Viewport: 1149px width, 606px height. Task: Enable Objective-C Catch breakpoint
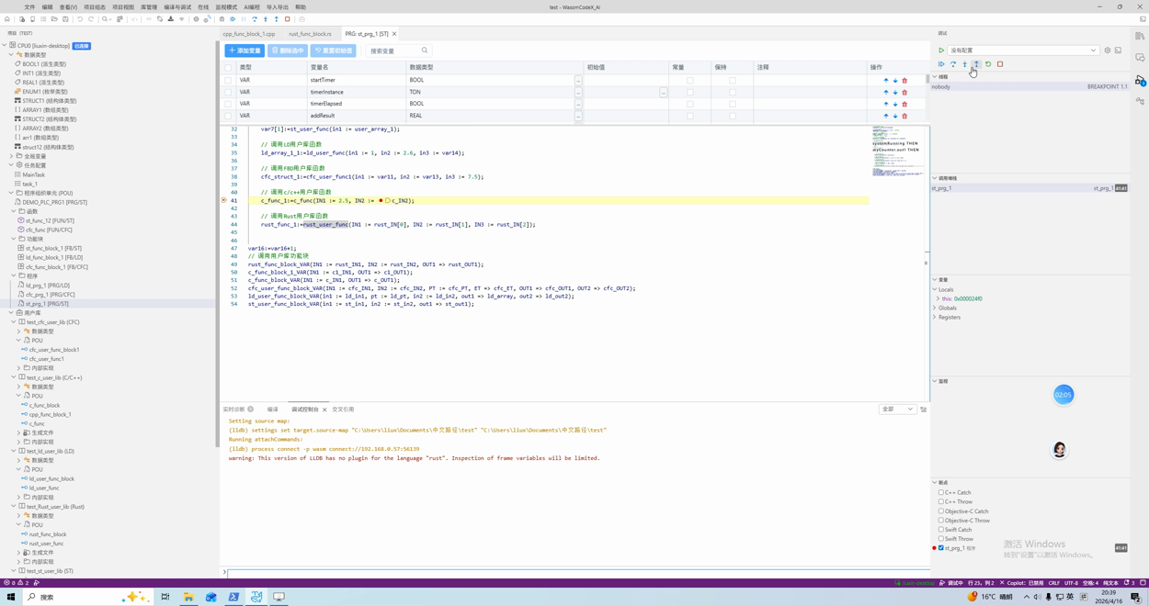tap(941, 511)
